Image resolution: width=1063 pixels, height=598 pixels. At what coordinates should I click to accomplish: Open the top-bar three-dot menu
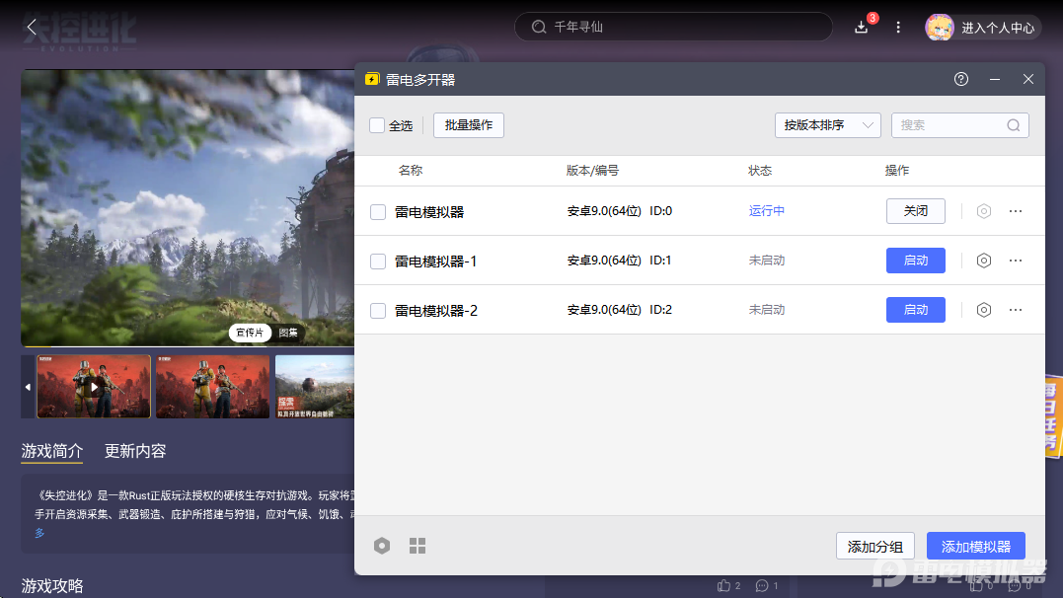pyautogui.click(x=898, y=28)
